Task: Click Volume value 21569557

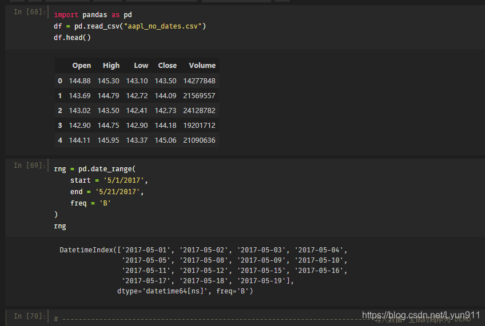Action: (x=199, y=96)
